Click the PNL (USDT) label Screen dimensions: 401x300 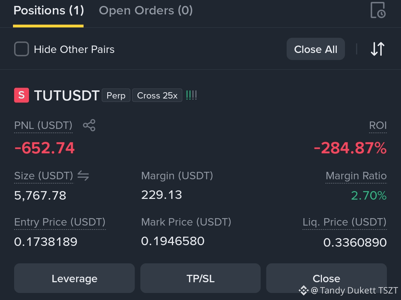point(43,126)
